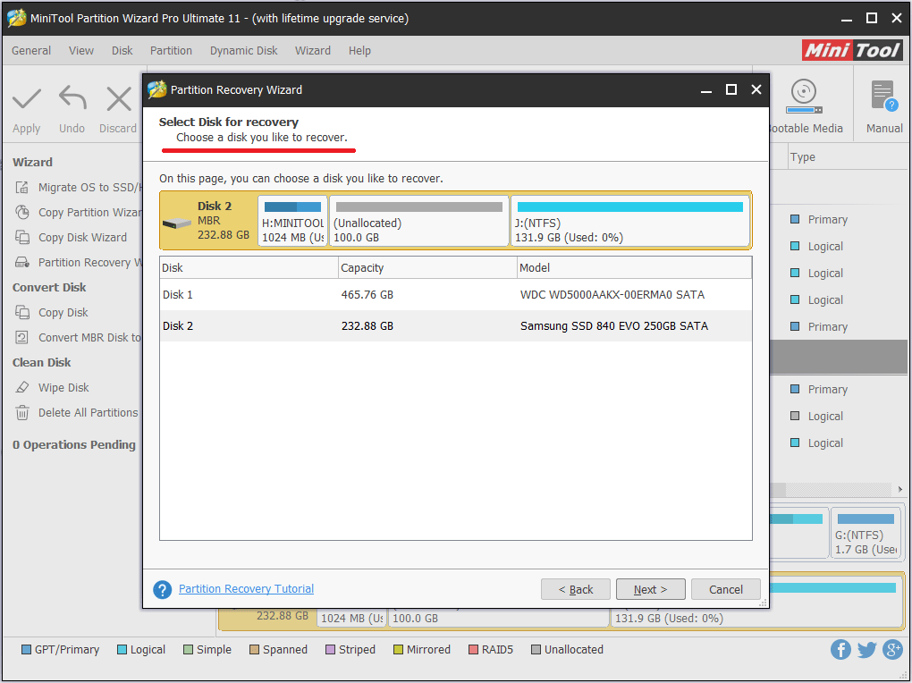Image resolution: width=912 pixels, height=683 pixels.
Task: Click Mirrored legend color box
Action: point(398,649)
